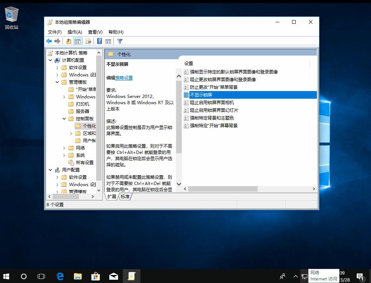Click the up one level folder icon
The image size is (371, 283).
(69, 41)
